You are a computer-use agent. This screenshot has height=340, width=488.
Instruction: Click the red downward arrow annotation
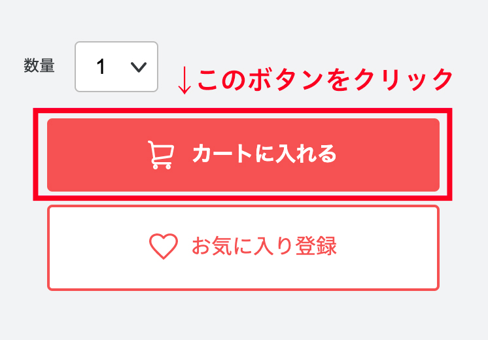(184, 80)
